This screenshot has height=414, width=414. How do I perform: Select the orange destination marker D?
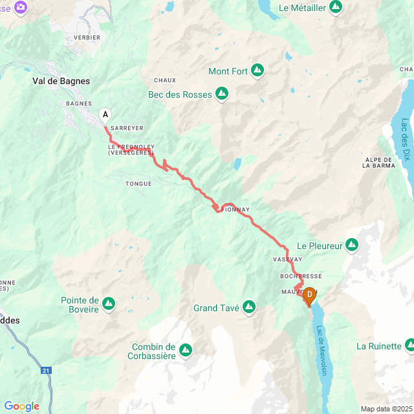[309, 296]
